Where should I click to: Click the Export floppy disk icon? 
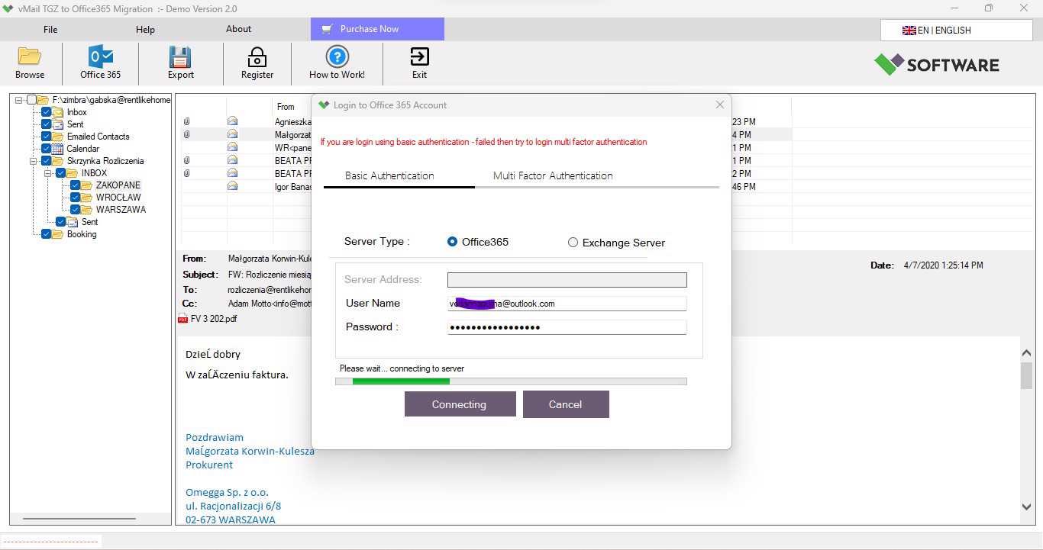pos(180,56)
